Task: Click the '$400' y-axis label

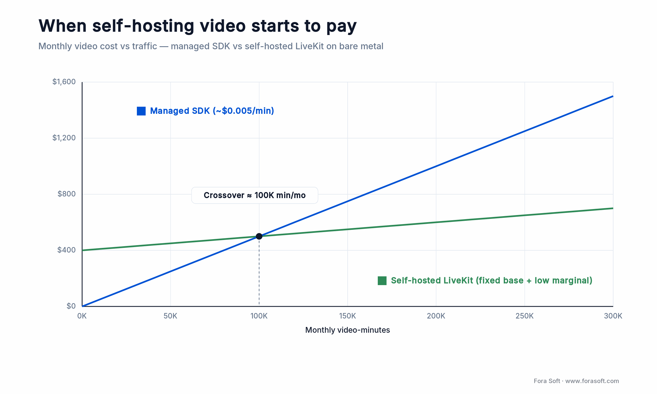Action: pos(67,250)
